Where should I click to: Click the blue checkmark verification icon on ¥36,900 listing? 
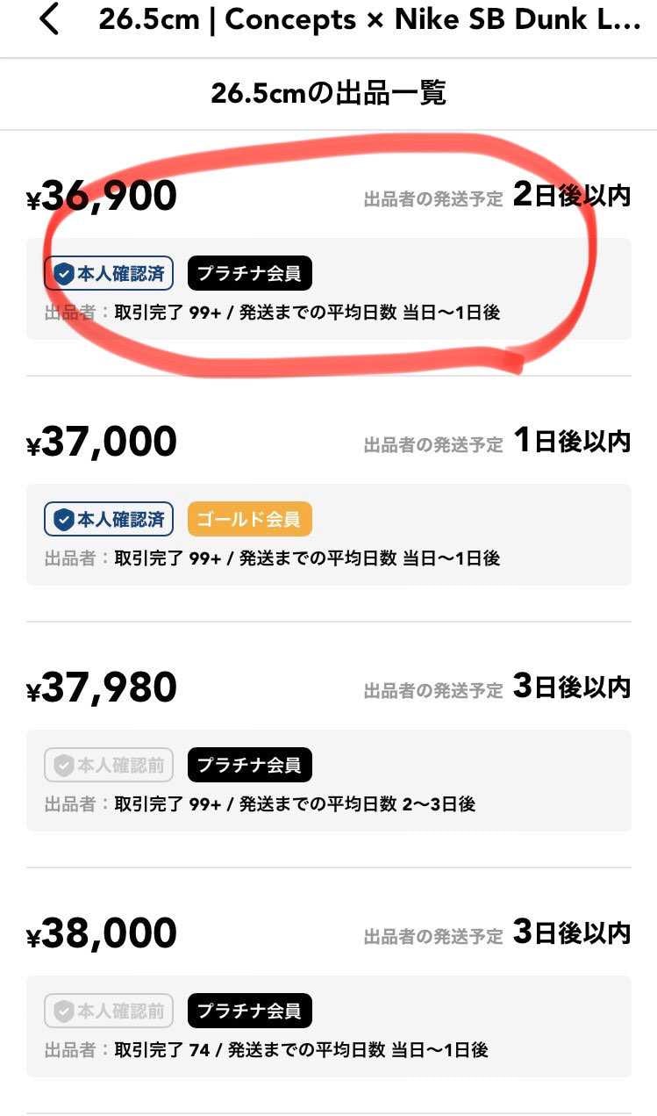tap(63, 272)
